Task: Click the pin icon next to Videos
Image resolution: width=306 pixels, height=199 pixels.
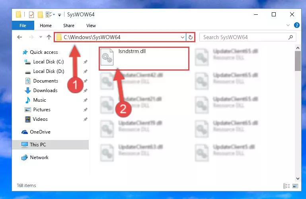Action: 85,119
